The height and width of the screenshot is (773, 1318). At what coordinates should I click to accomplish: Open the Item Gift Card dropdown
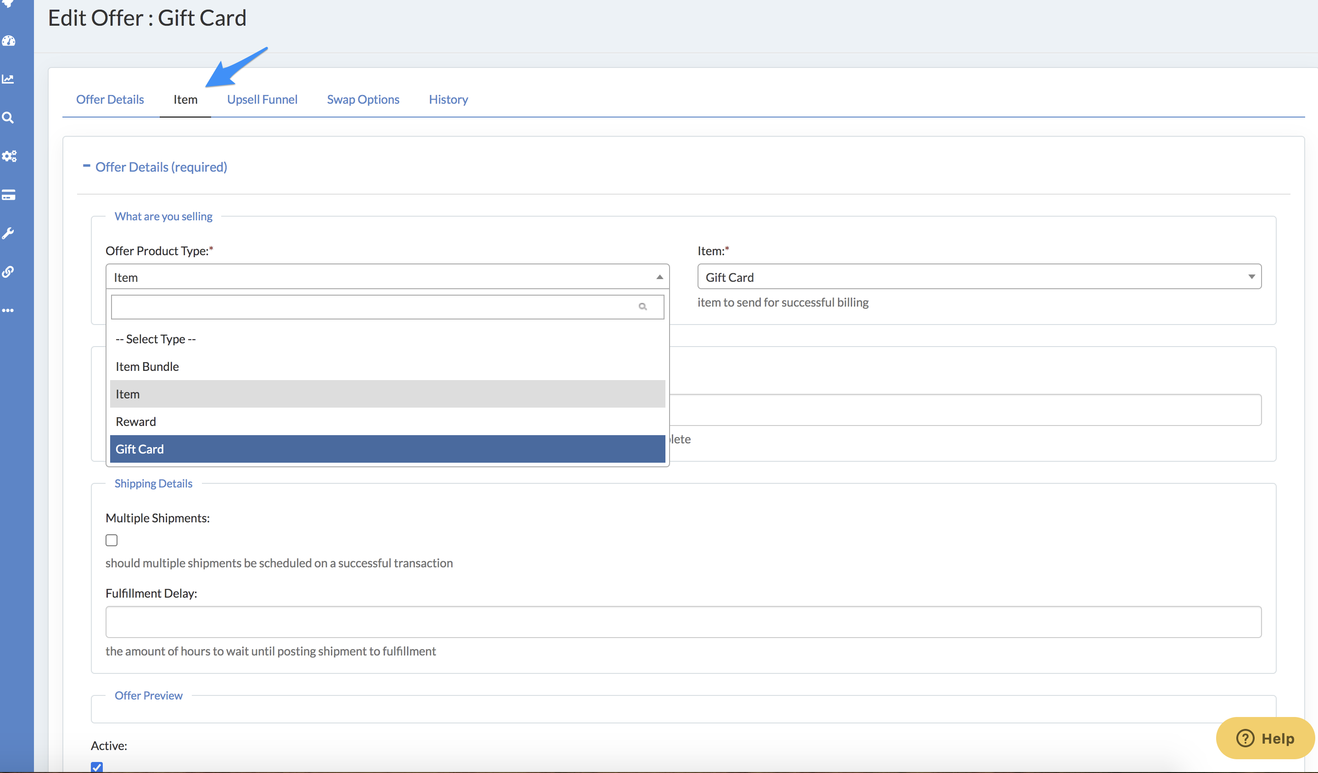tap(978, 277)
